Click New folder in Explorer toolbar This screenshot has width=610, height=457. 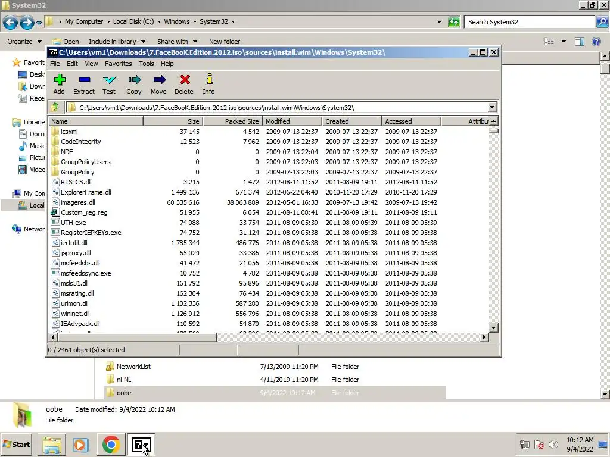(x=225, y=42)
